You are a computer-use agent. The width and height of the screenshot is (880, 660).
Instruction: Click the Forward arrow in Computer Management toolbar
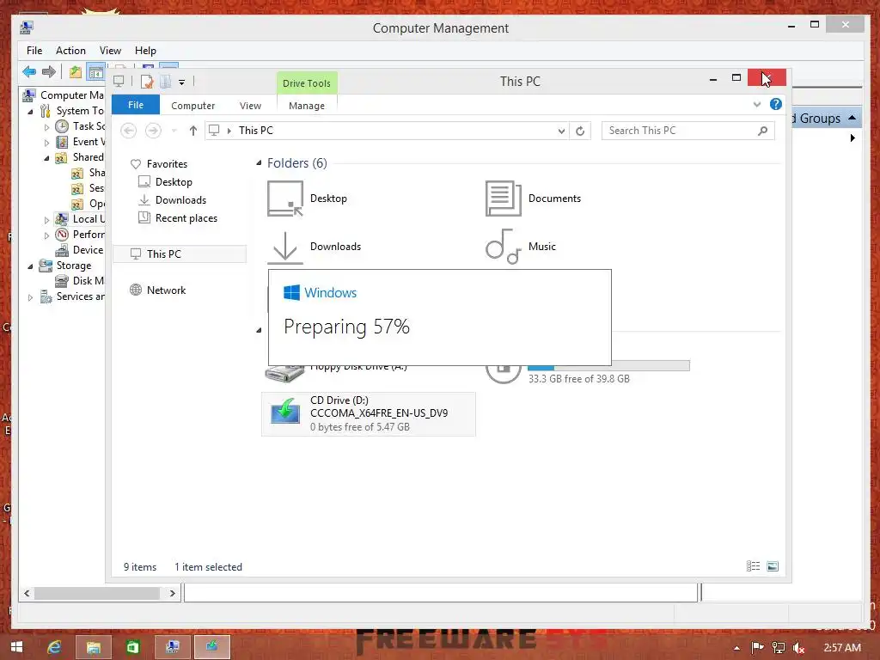[49, 72]
